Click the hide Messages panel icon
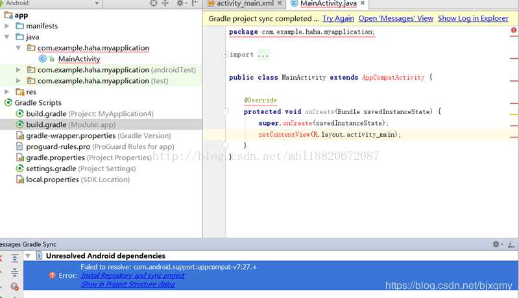The image size is (519, 298). [x=511, y=244]
